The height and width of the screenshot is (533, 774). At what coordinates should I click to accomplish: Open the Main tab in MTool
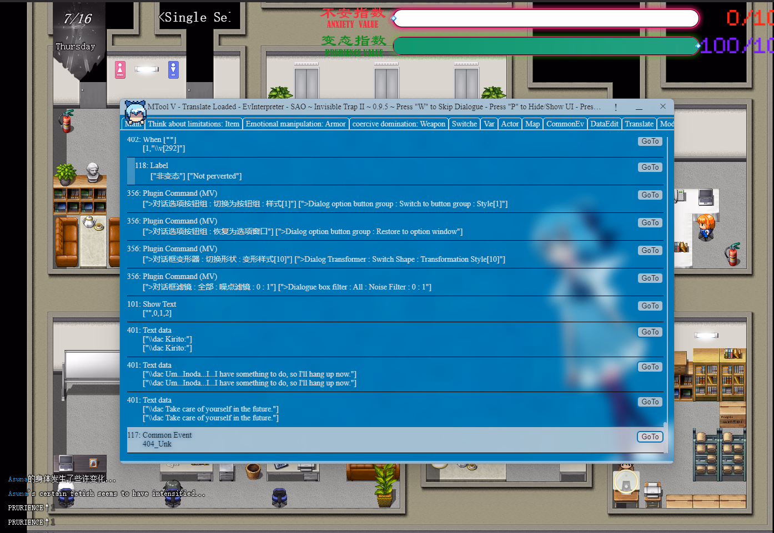[133, 124]
